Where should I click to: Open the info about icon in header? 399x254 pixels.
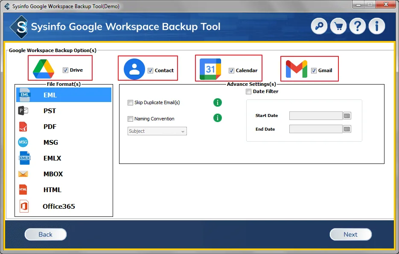coord(377,26)
